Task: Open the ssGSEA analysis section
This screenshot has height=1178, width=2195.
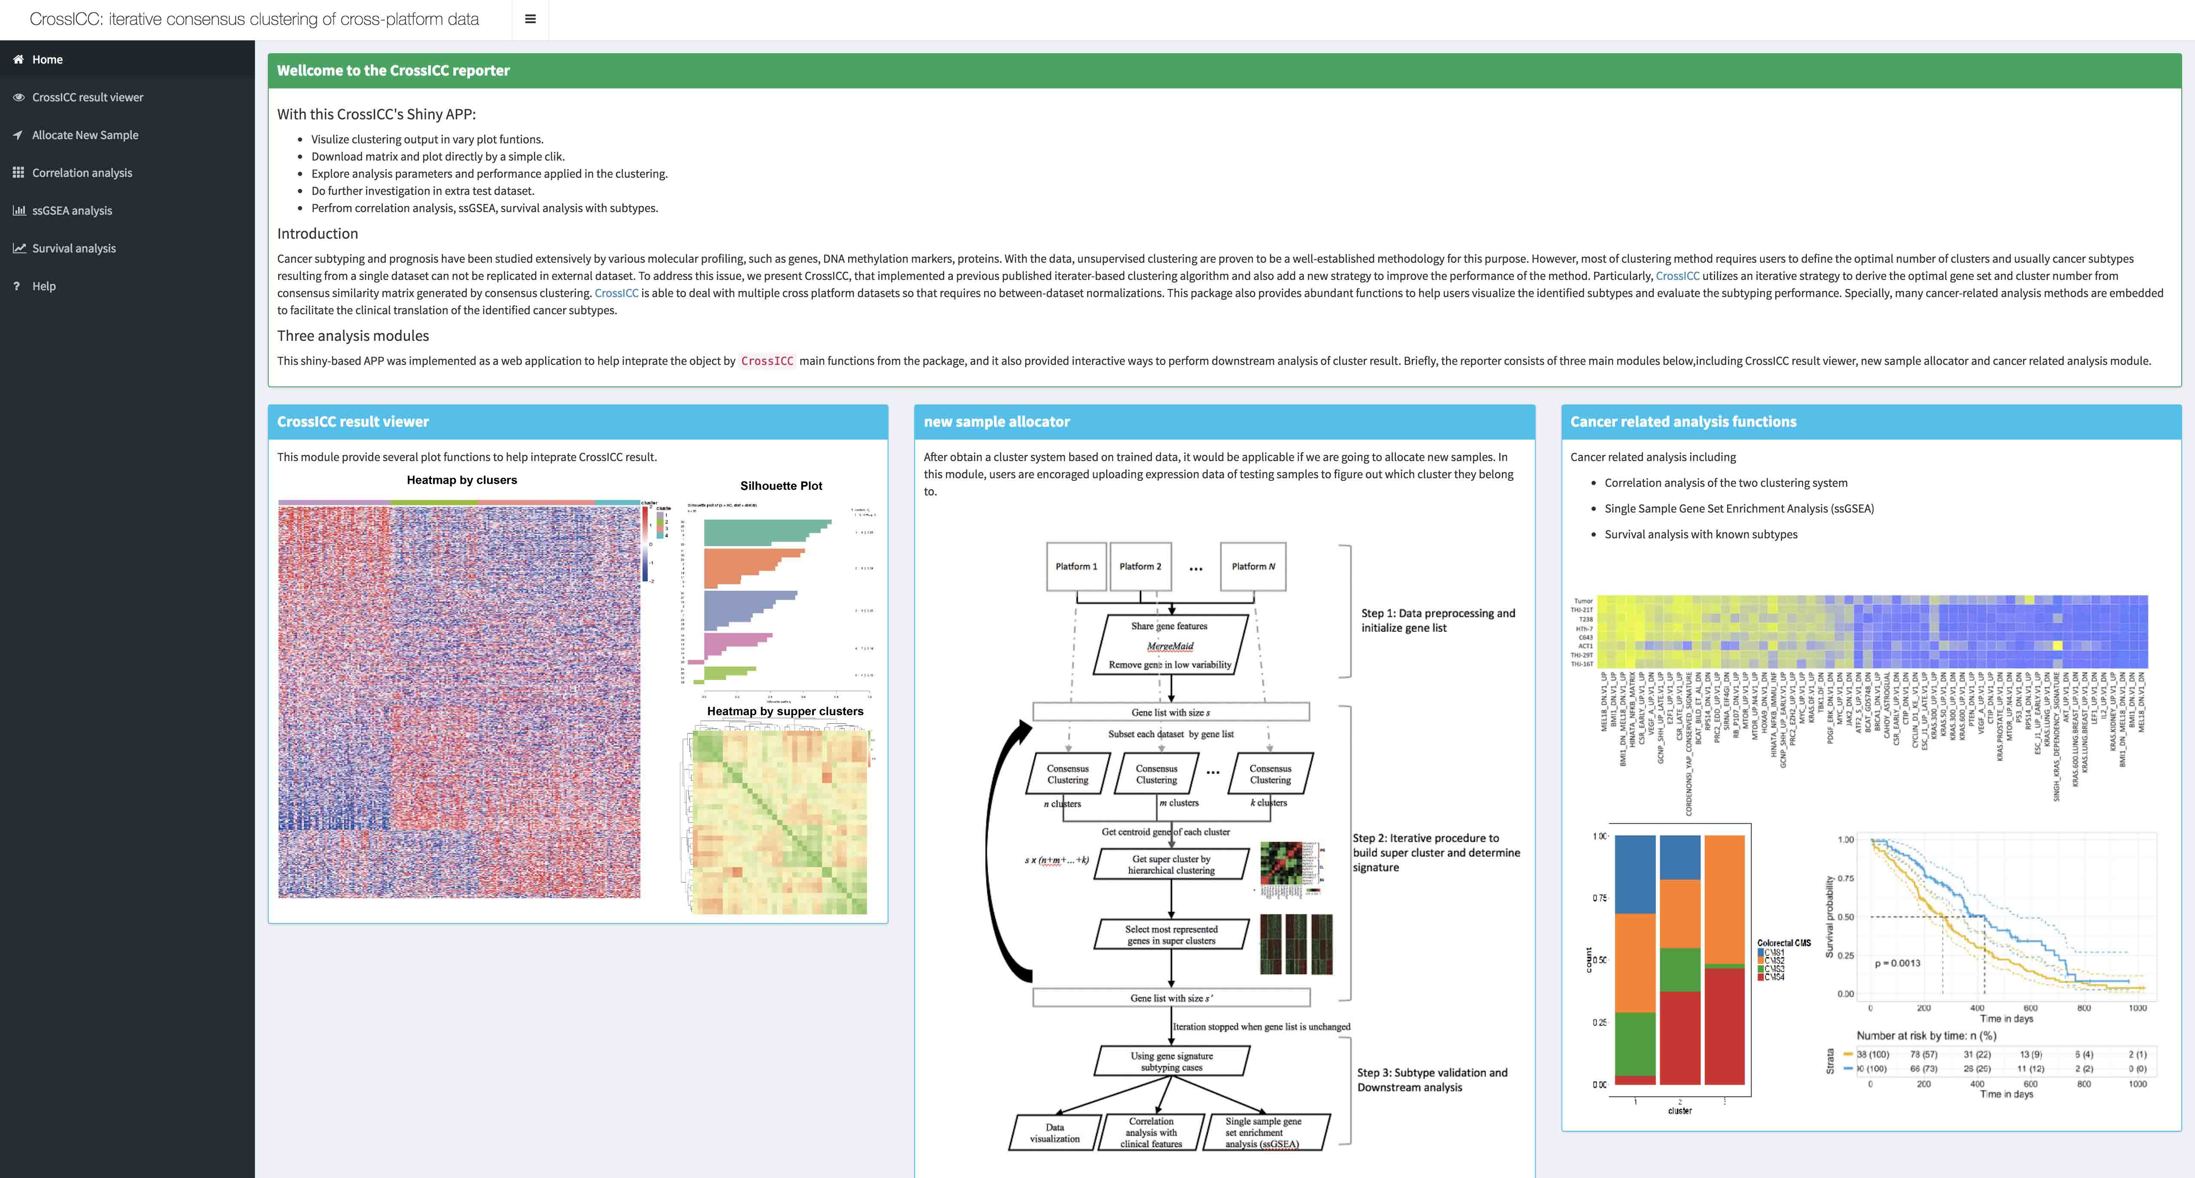Action: click(72, 210)
